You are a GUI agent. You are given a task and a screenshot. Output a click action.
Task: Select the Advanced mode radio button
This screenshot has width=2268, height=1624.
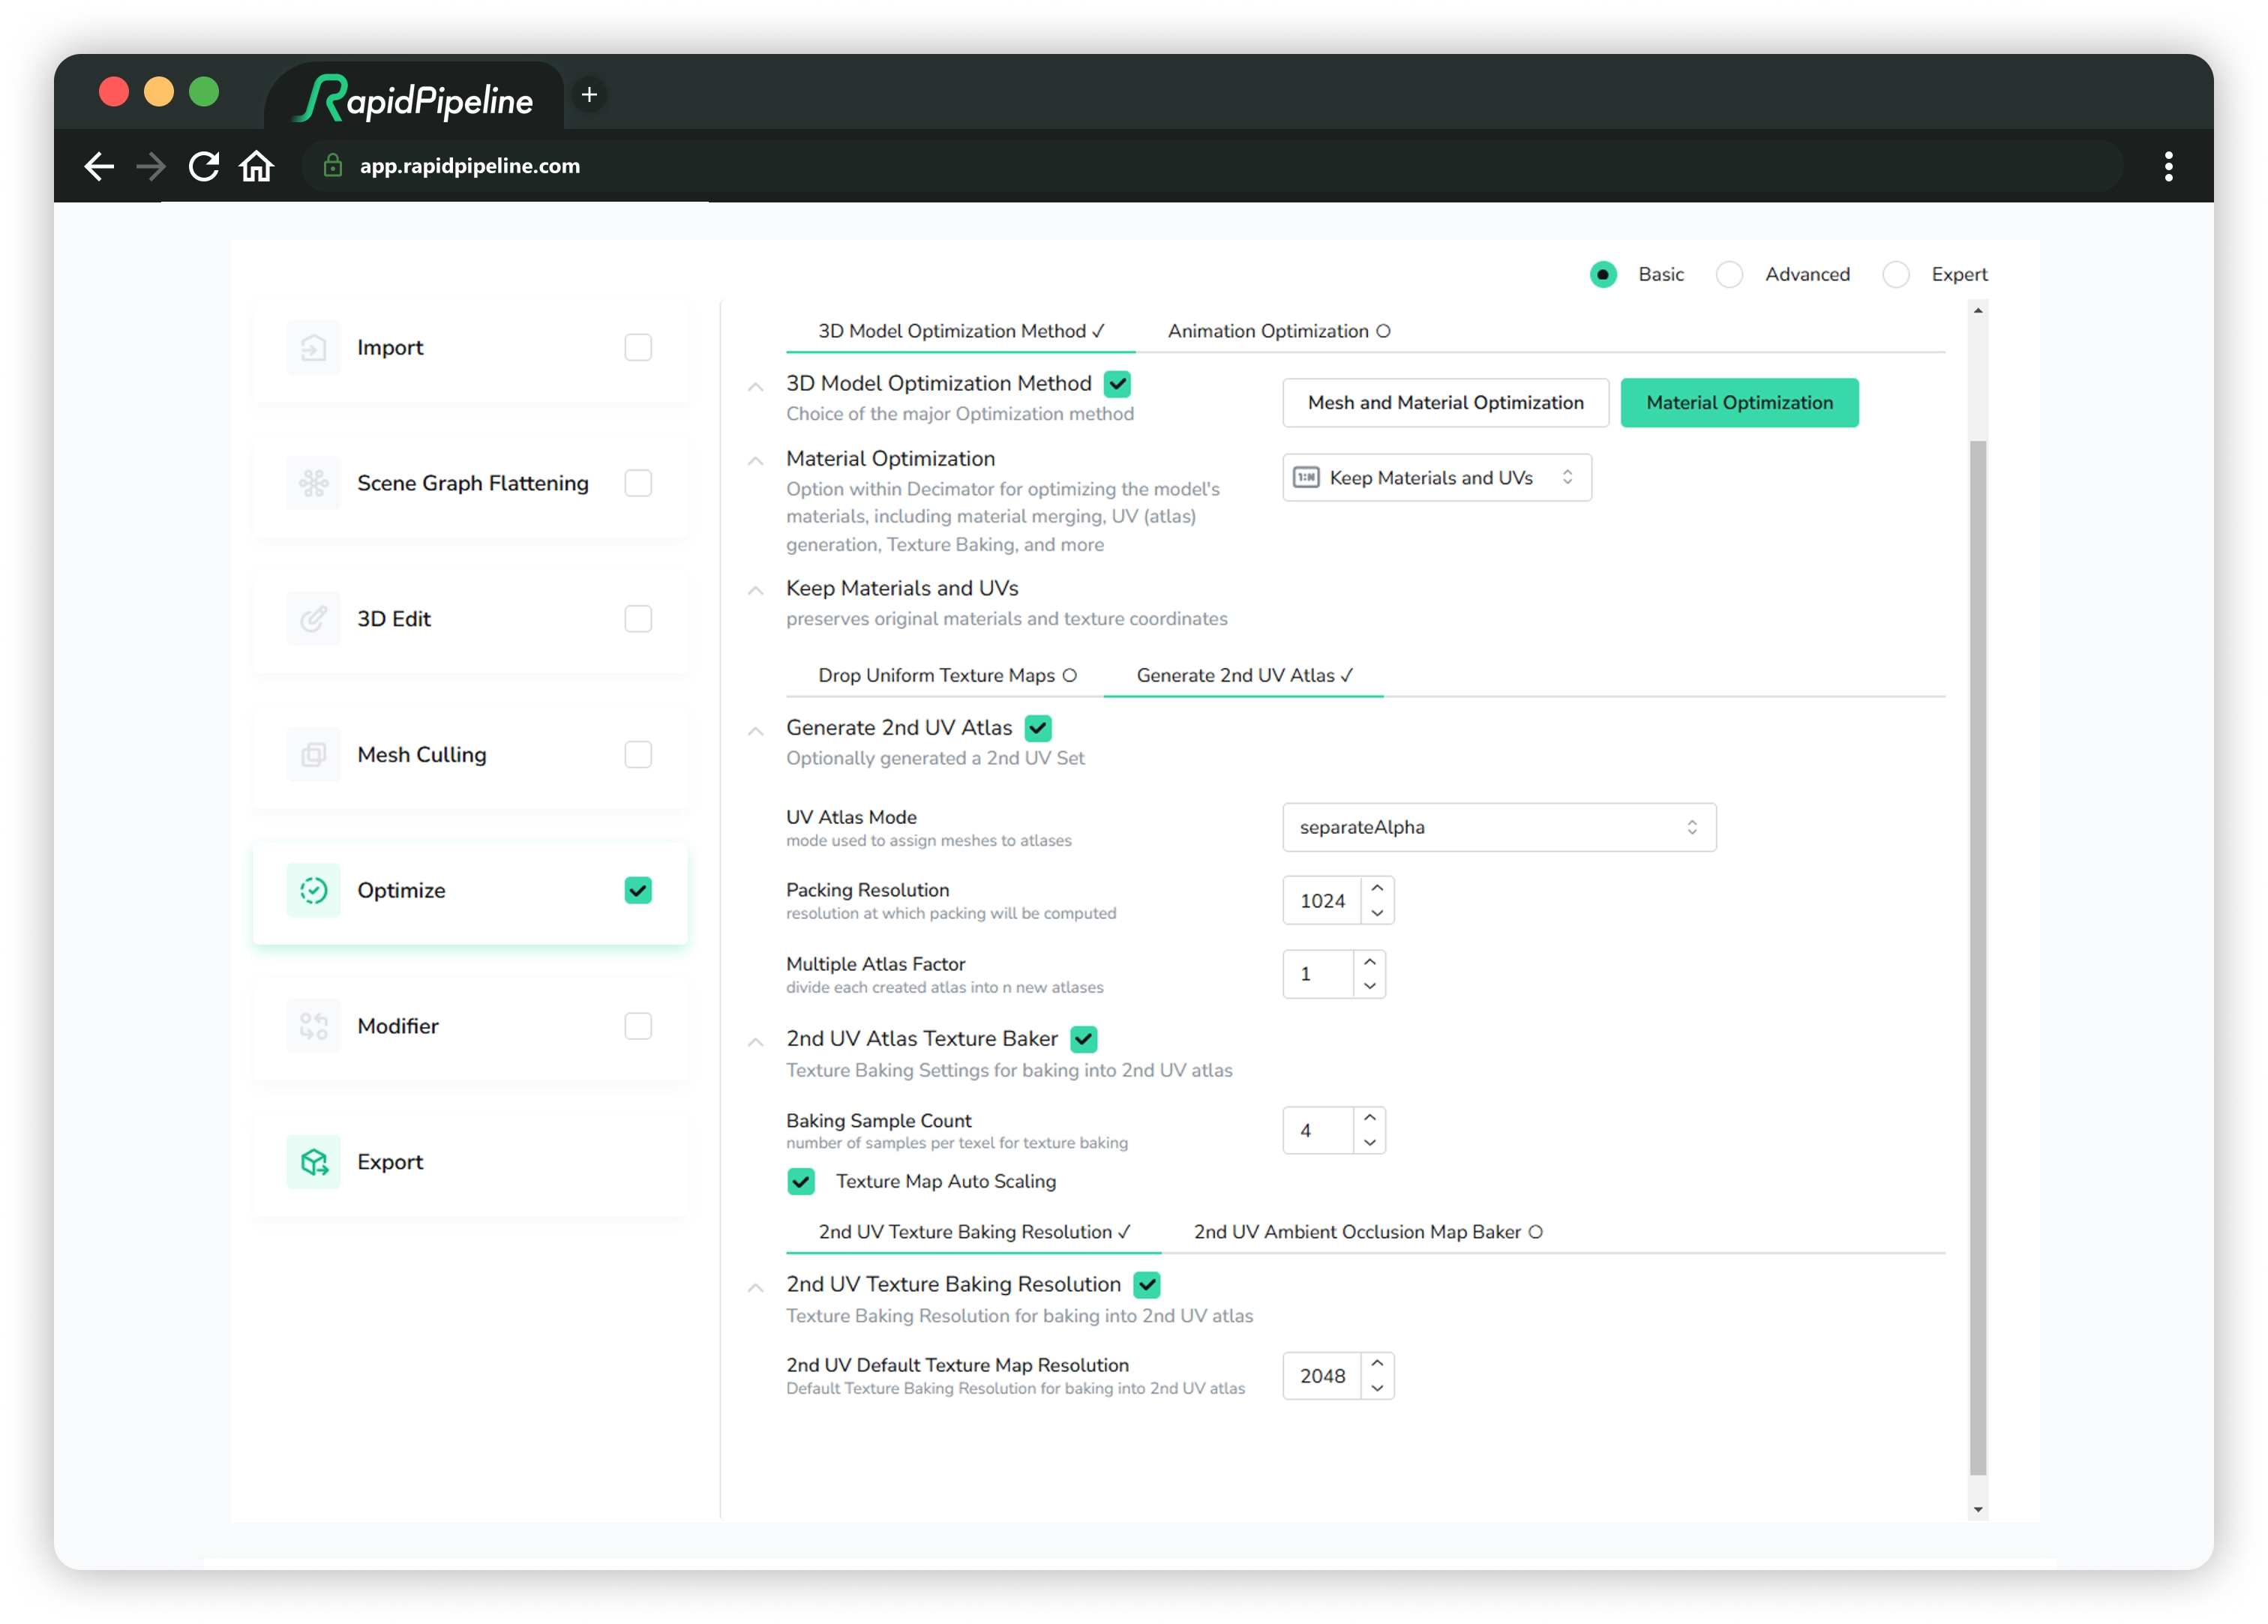[x=1730, y=274]
